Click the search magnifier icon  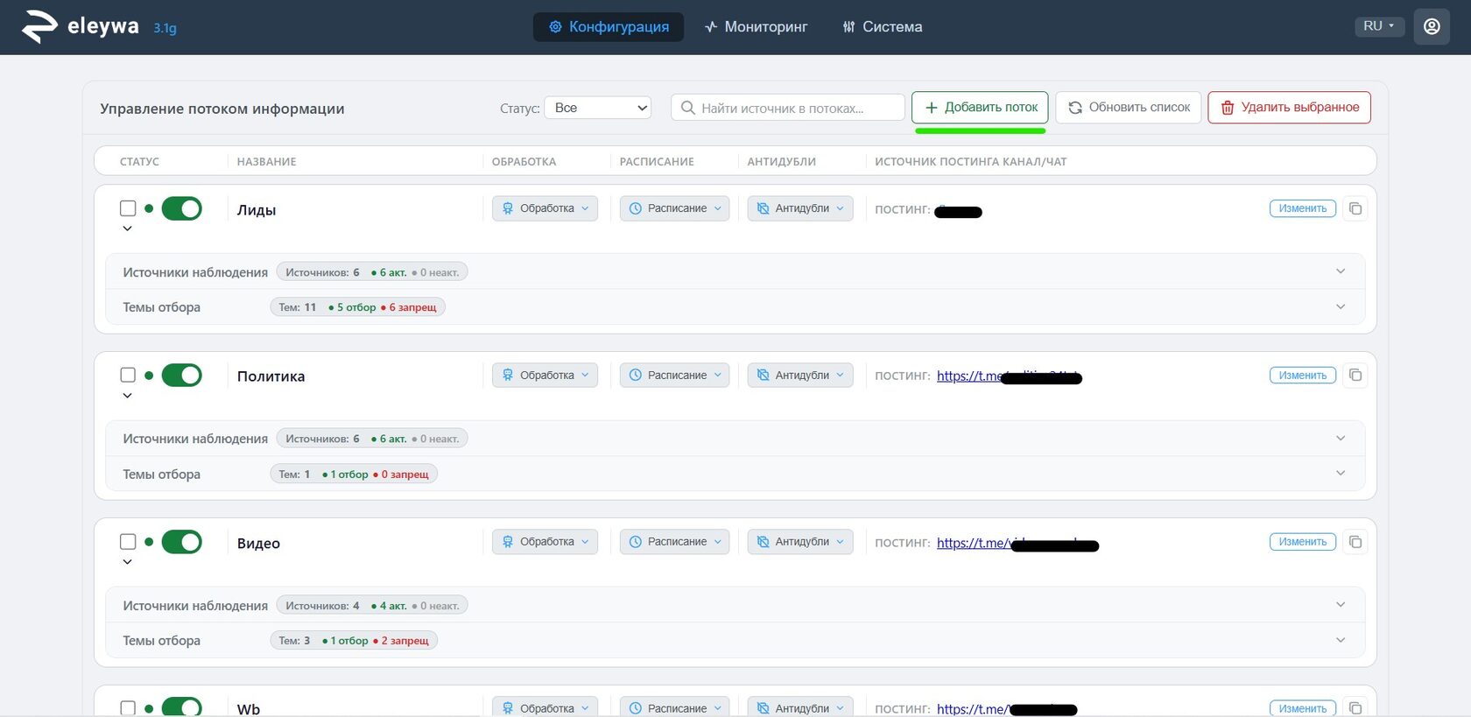point(688,108)
